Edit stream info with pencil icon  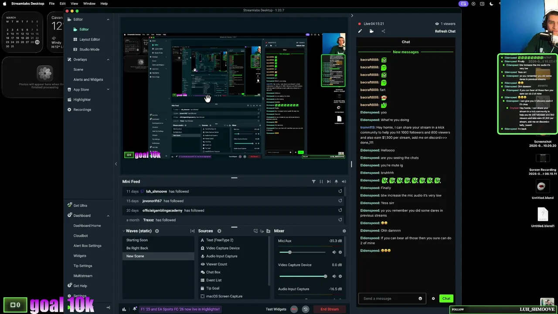[360, 31]
